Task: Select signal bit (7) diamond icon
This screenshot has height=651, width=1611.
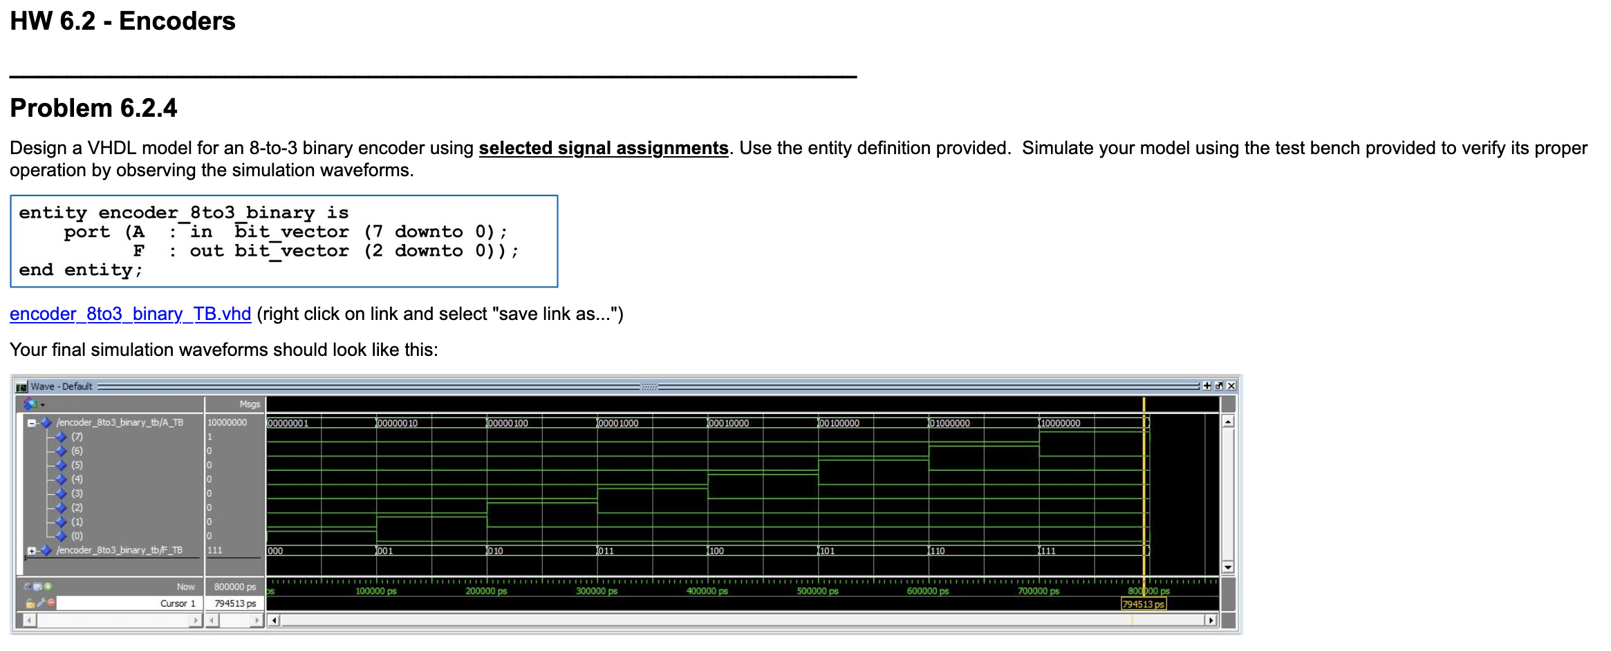Action: click(x=62, y=437)
